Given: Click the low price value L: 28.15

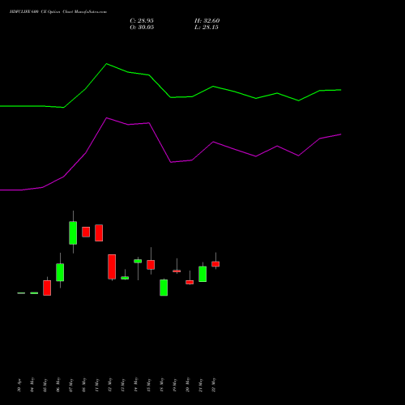Looking at the screenshot, I should [x=207, y=28].
